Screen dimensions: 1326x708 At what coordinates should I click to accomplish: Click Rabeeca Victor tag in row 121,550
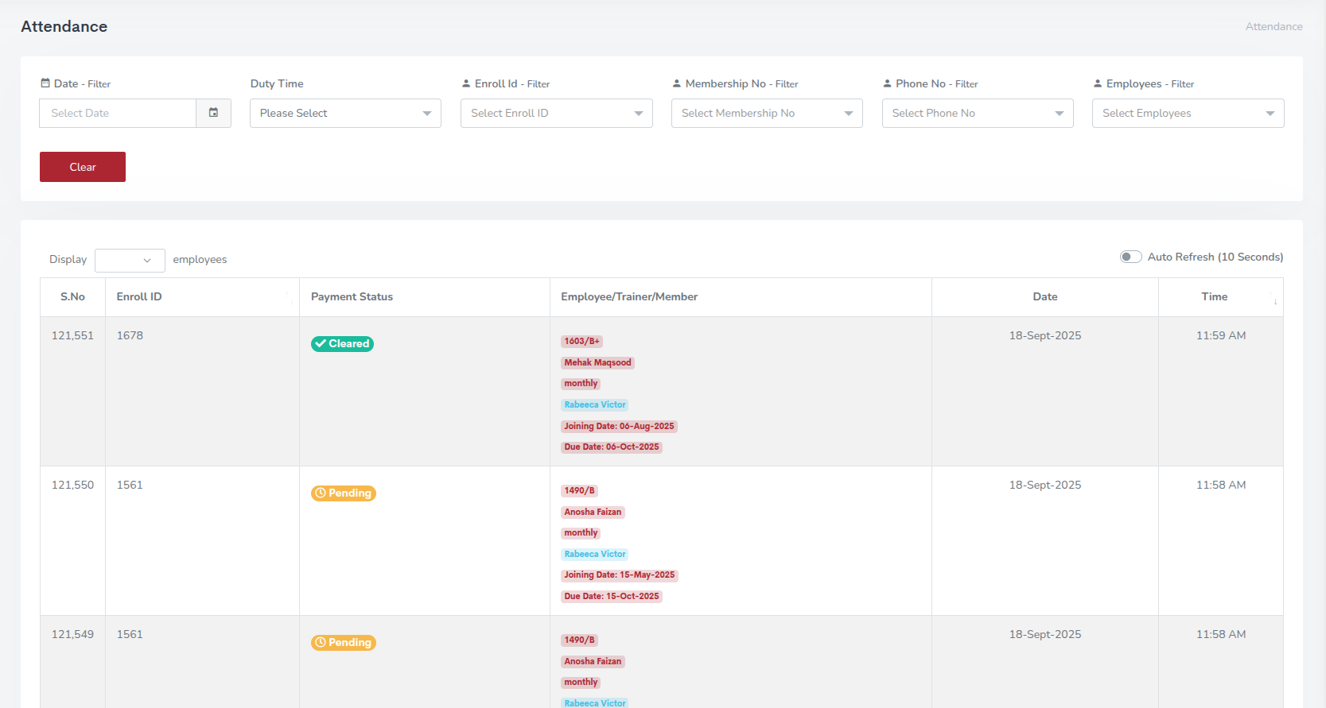point(595,554)
